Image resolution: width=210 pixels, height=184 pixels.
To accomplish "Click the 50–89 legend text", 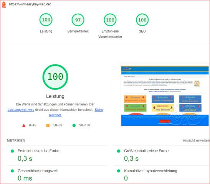I will pyautogui.click(x=58, y=125).
